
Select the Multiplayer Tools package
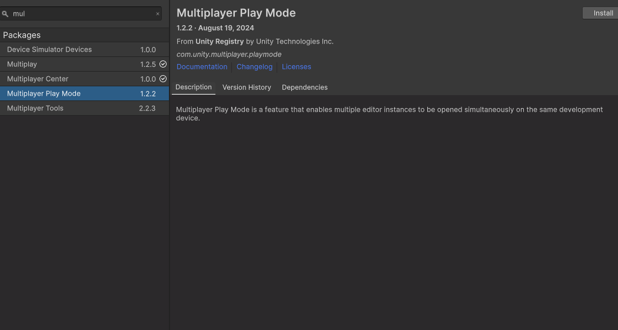(84, 108)
